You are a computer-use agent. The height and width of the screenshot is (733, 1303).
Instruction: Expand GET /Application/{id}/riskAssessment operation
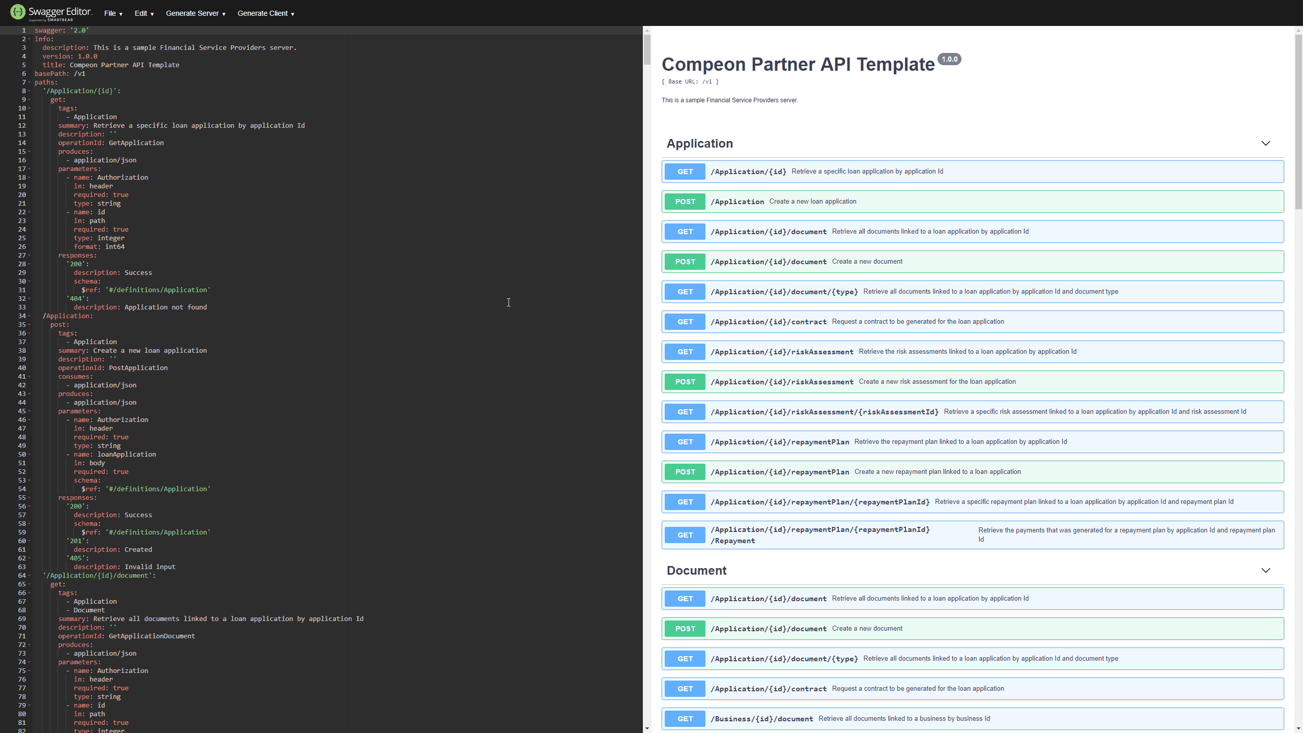click(973, 352)
